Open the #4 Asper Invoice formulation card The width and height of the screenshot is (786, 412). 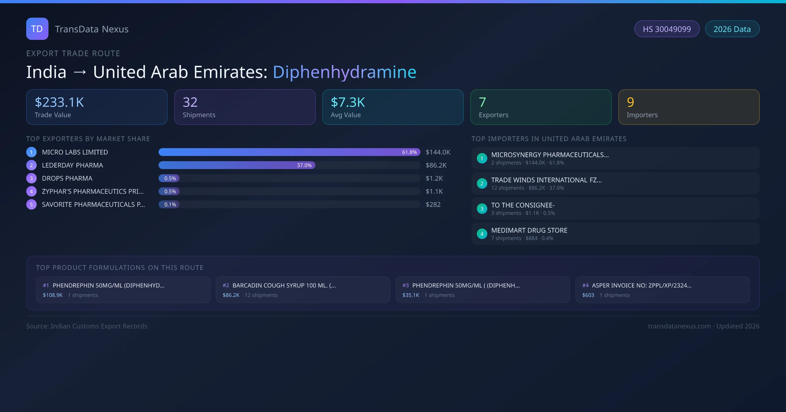point(662,290)
